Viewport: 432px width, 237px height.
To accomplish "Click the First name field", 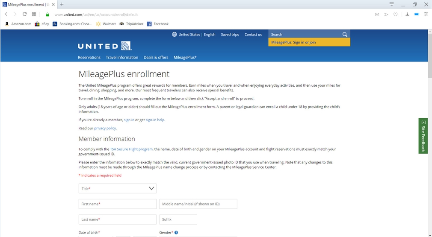I will (117, 204).
